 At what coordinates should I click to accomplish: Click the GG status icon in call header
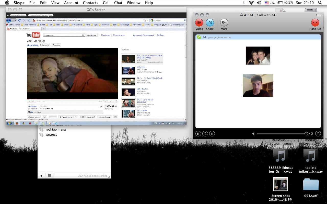coord(199,37)
